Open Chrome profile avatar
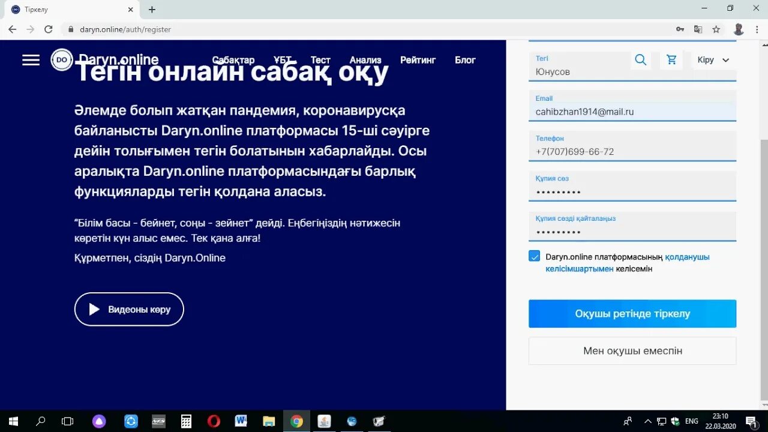The height and width of the screenshot is (432, 768). 739,29
